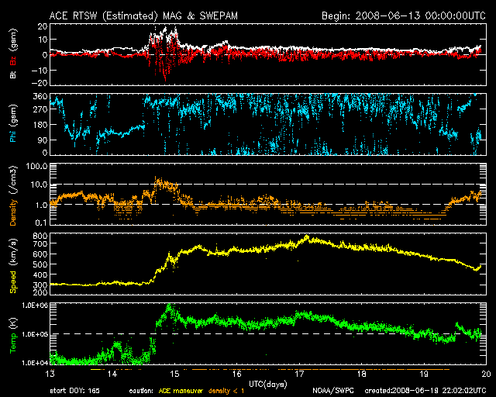Click the '-10' tick on the Bt Bz axis
This screenshot has width=496, height=397.
(x=40, y=71)
